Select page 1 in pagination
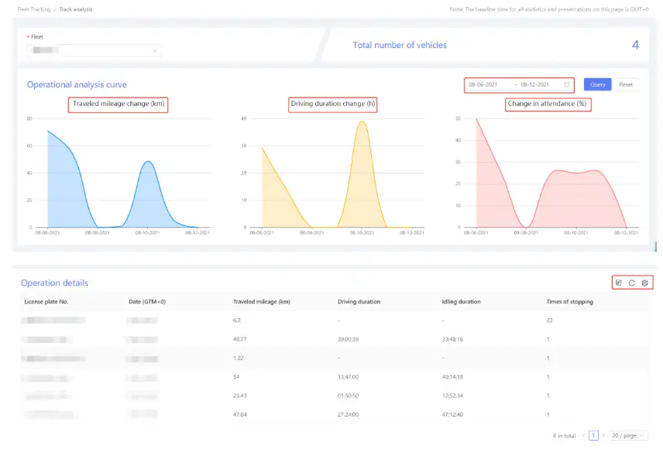Image resolution: width=663 pixels, height=453 pixels. click(x=592, y=436)
